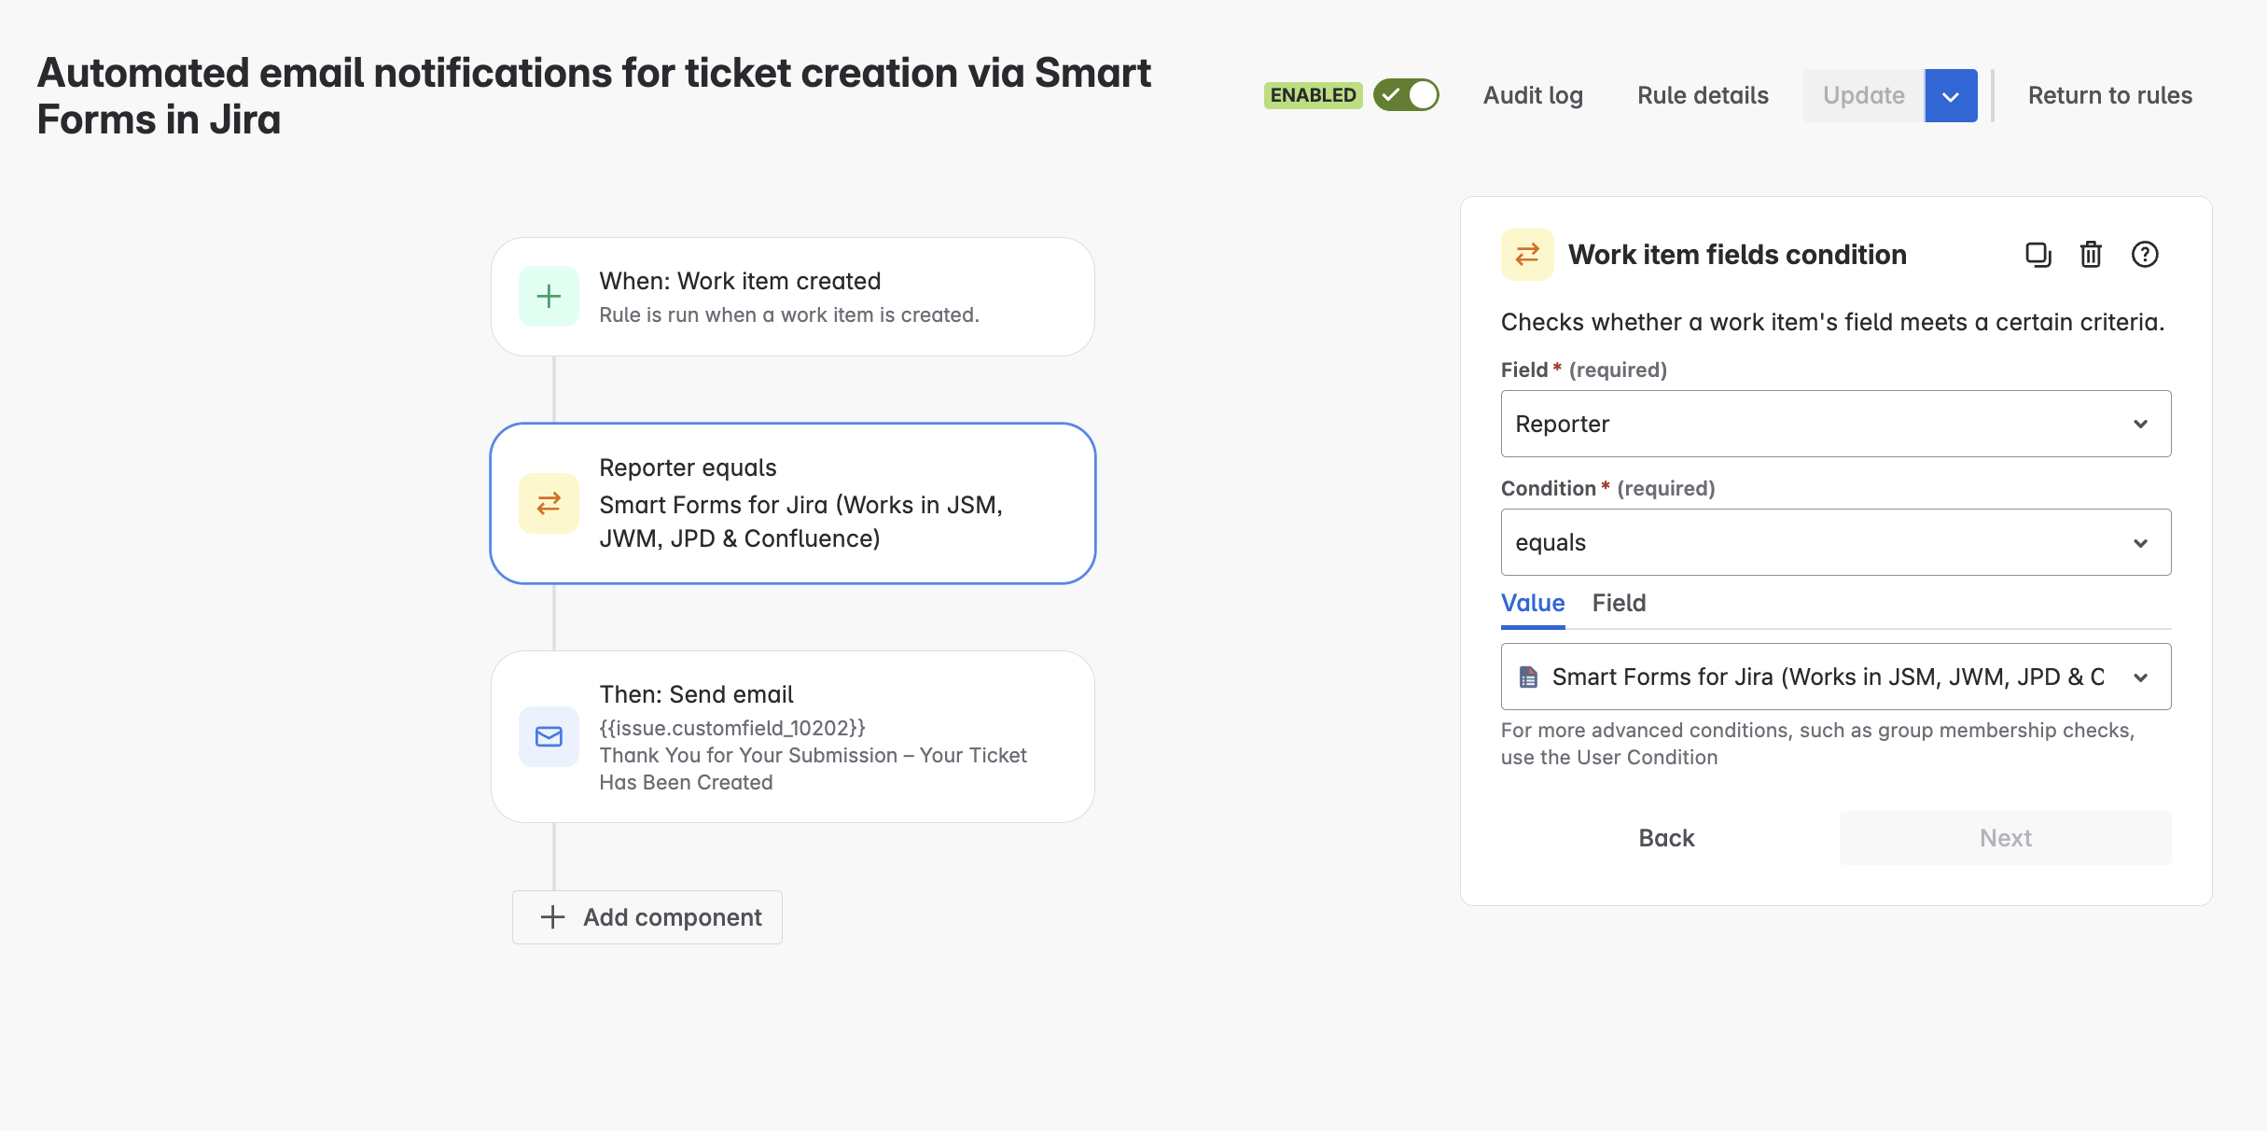Select the Value tab
The height and width of the screenshot is (1131, 2267).
pos(1533,603)
